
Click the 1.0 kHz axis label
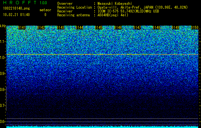3,58
